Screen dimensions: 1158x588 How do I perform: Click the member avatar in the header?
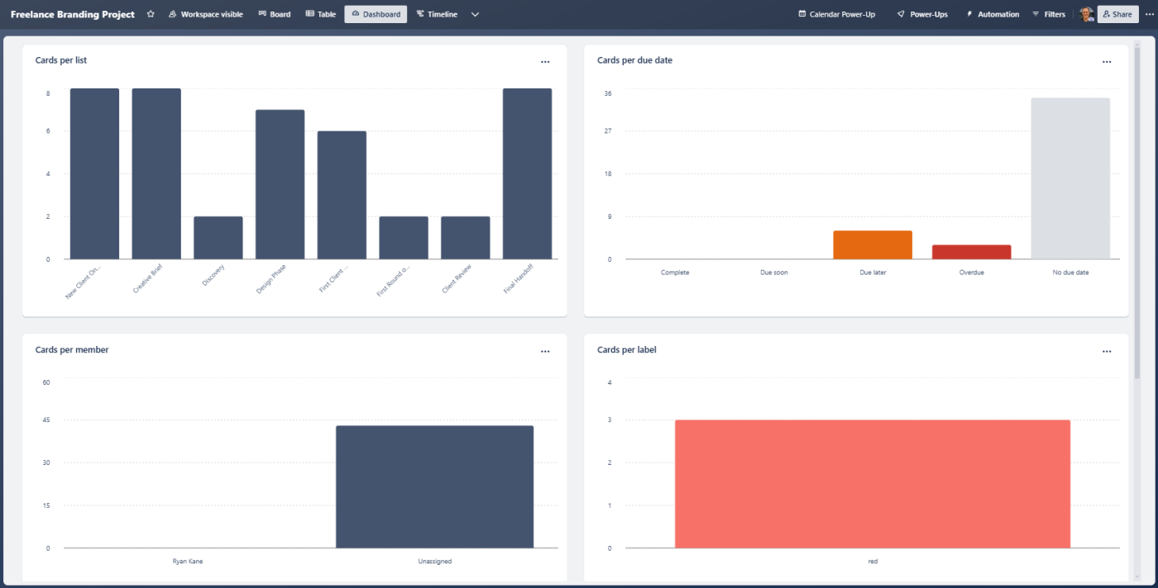tap(1086, 14)
